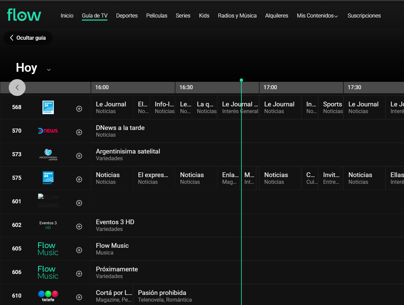Click Ocultar guía button

click(x=28, y=38)
